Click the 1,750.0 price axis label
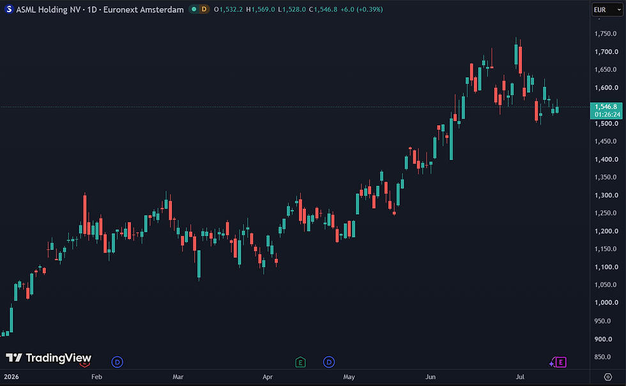This screenshot has height=386, width=626. coord(606,34)
